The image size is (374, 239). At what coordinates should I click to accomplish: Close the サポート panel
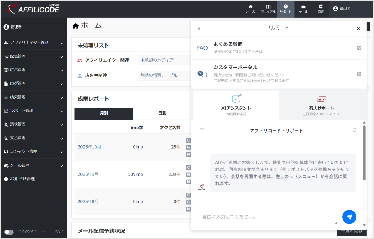click(x=358, y=28)
